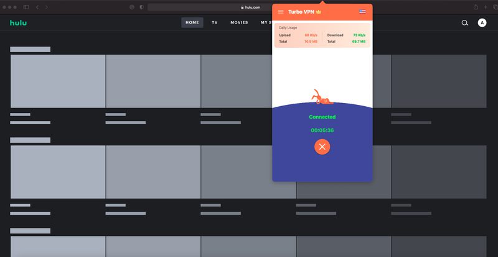Click the 00:05:36 connection timer
Screen dimensions: 498x257
(x=322, y=130)
